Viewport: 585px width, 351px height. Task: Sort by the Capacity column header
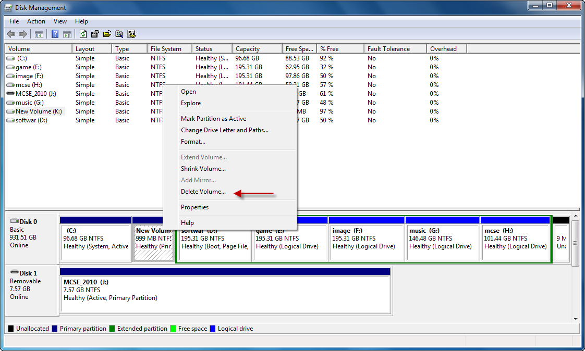248,49
